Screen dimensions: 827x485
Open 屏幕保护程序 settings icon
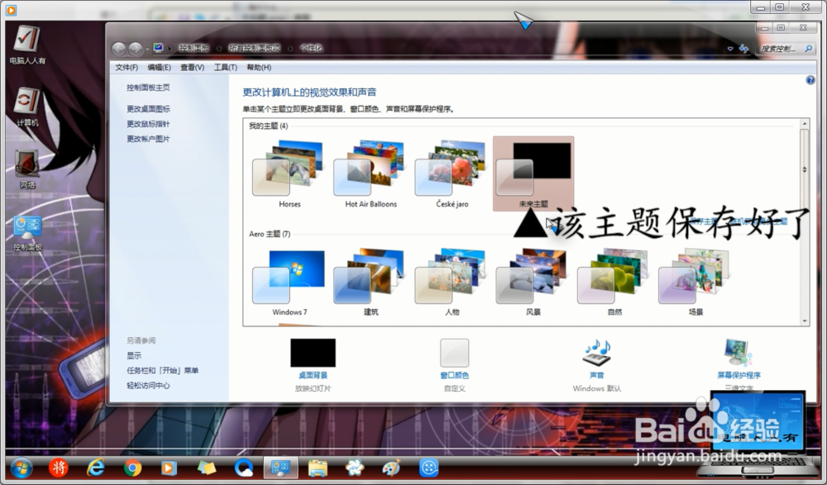pos(739,353)
